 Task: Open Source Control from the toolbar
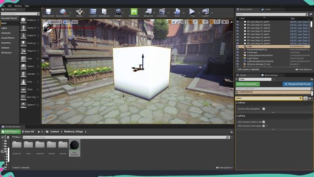(63, 12)
